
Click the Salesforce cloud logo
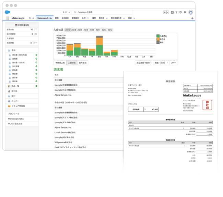pyautogui.click(x=8, y=12)
